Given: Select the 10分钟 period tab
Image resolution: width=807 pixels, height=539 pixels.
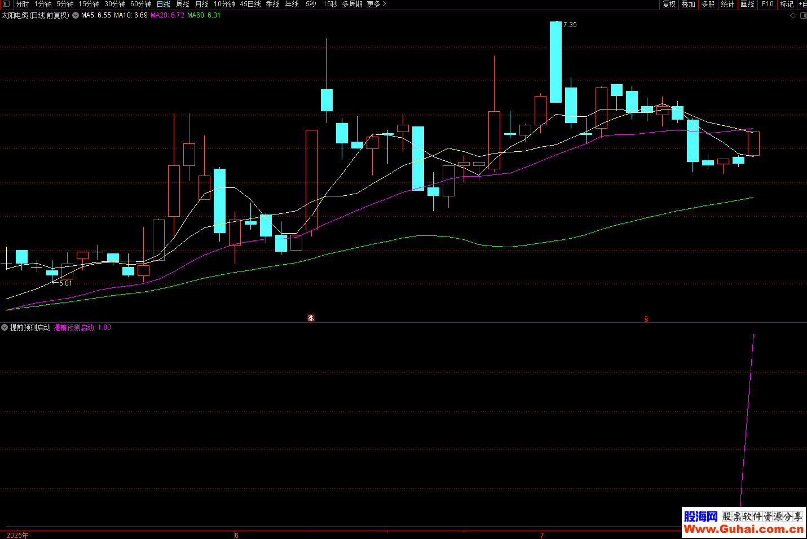Looking at the screenshot, I should [224, 4].
